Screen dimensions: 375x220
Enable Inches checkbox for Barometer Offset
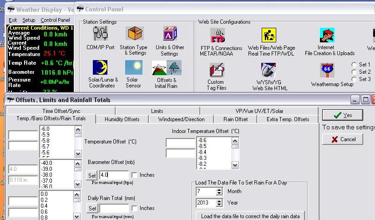[134, 175]
